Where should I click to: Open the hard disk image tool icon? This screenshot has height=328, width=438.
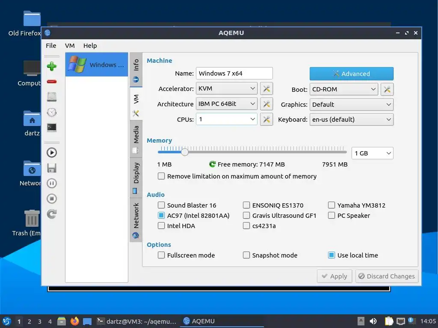[52, 97]
